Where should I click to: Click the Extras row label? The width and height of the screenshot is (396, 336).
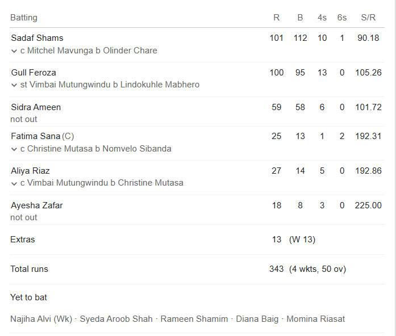click(x=23, y=240)
